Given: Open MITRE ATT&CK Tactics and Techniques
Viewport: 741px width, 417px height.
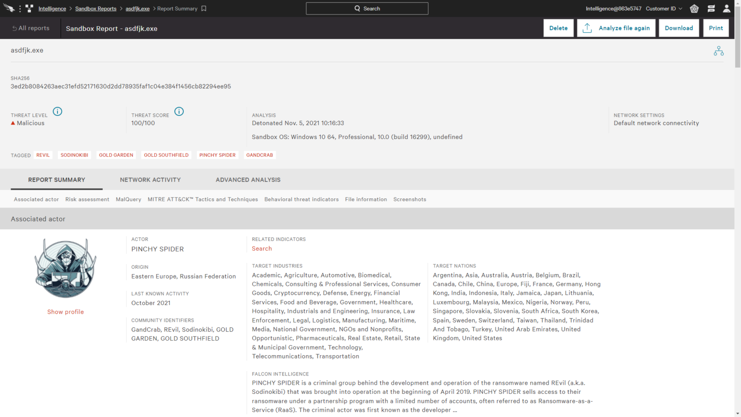Looking at the screenshot, I should [202, 199].
